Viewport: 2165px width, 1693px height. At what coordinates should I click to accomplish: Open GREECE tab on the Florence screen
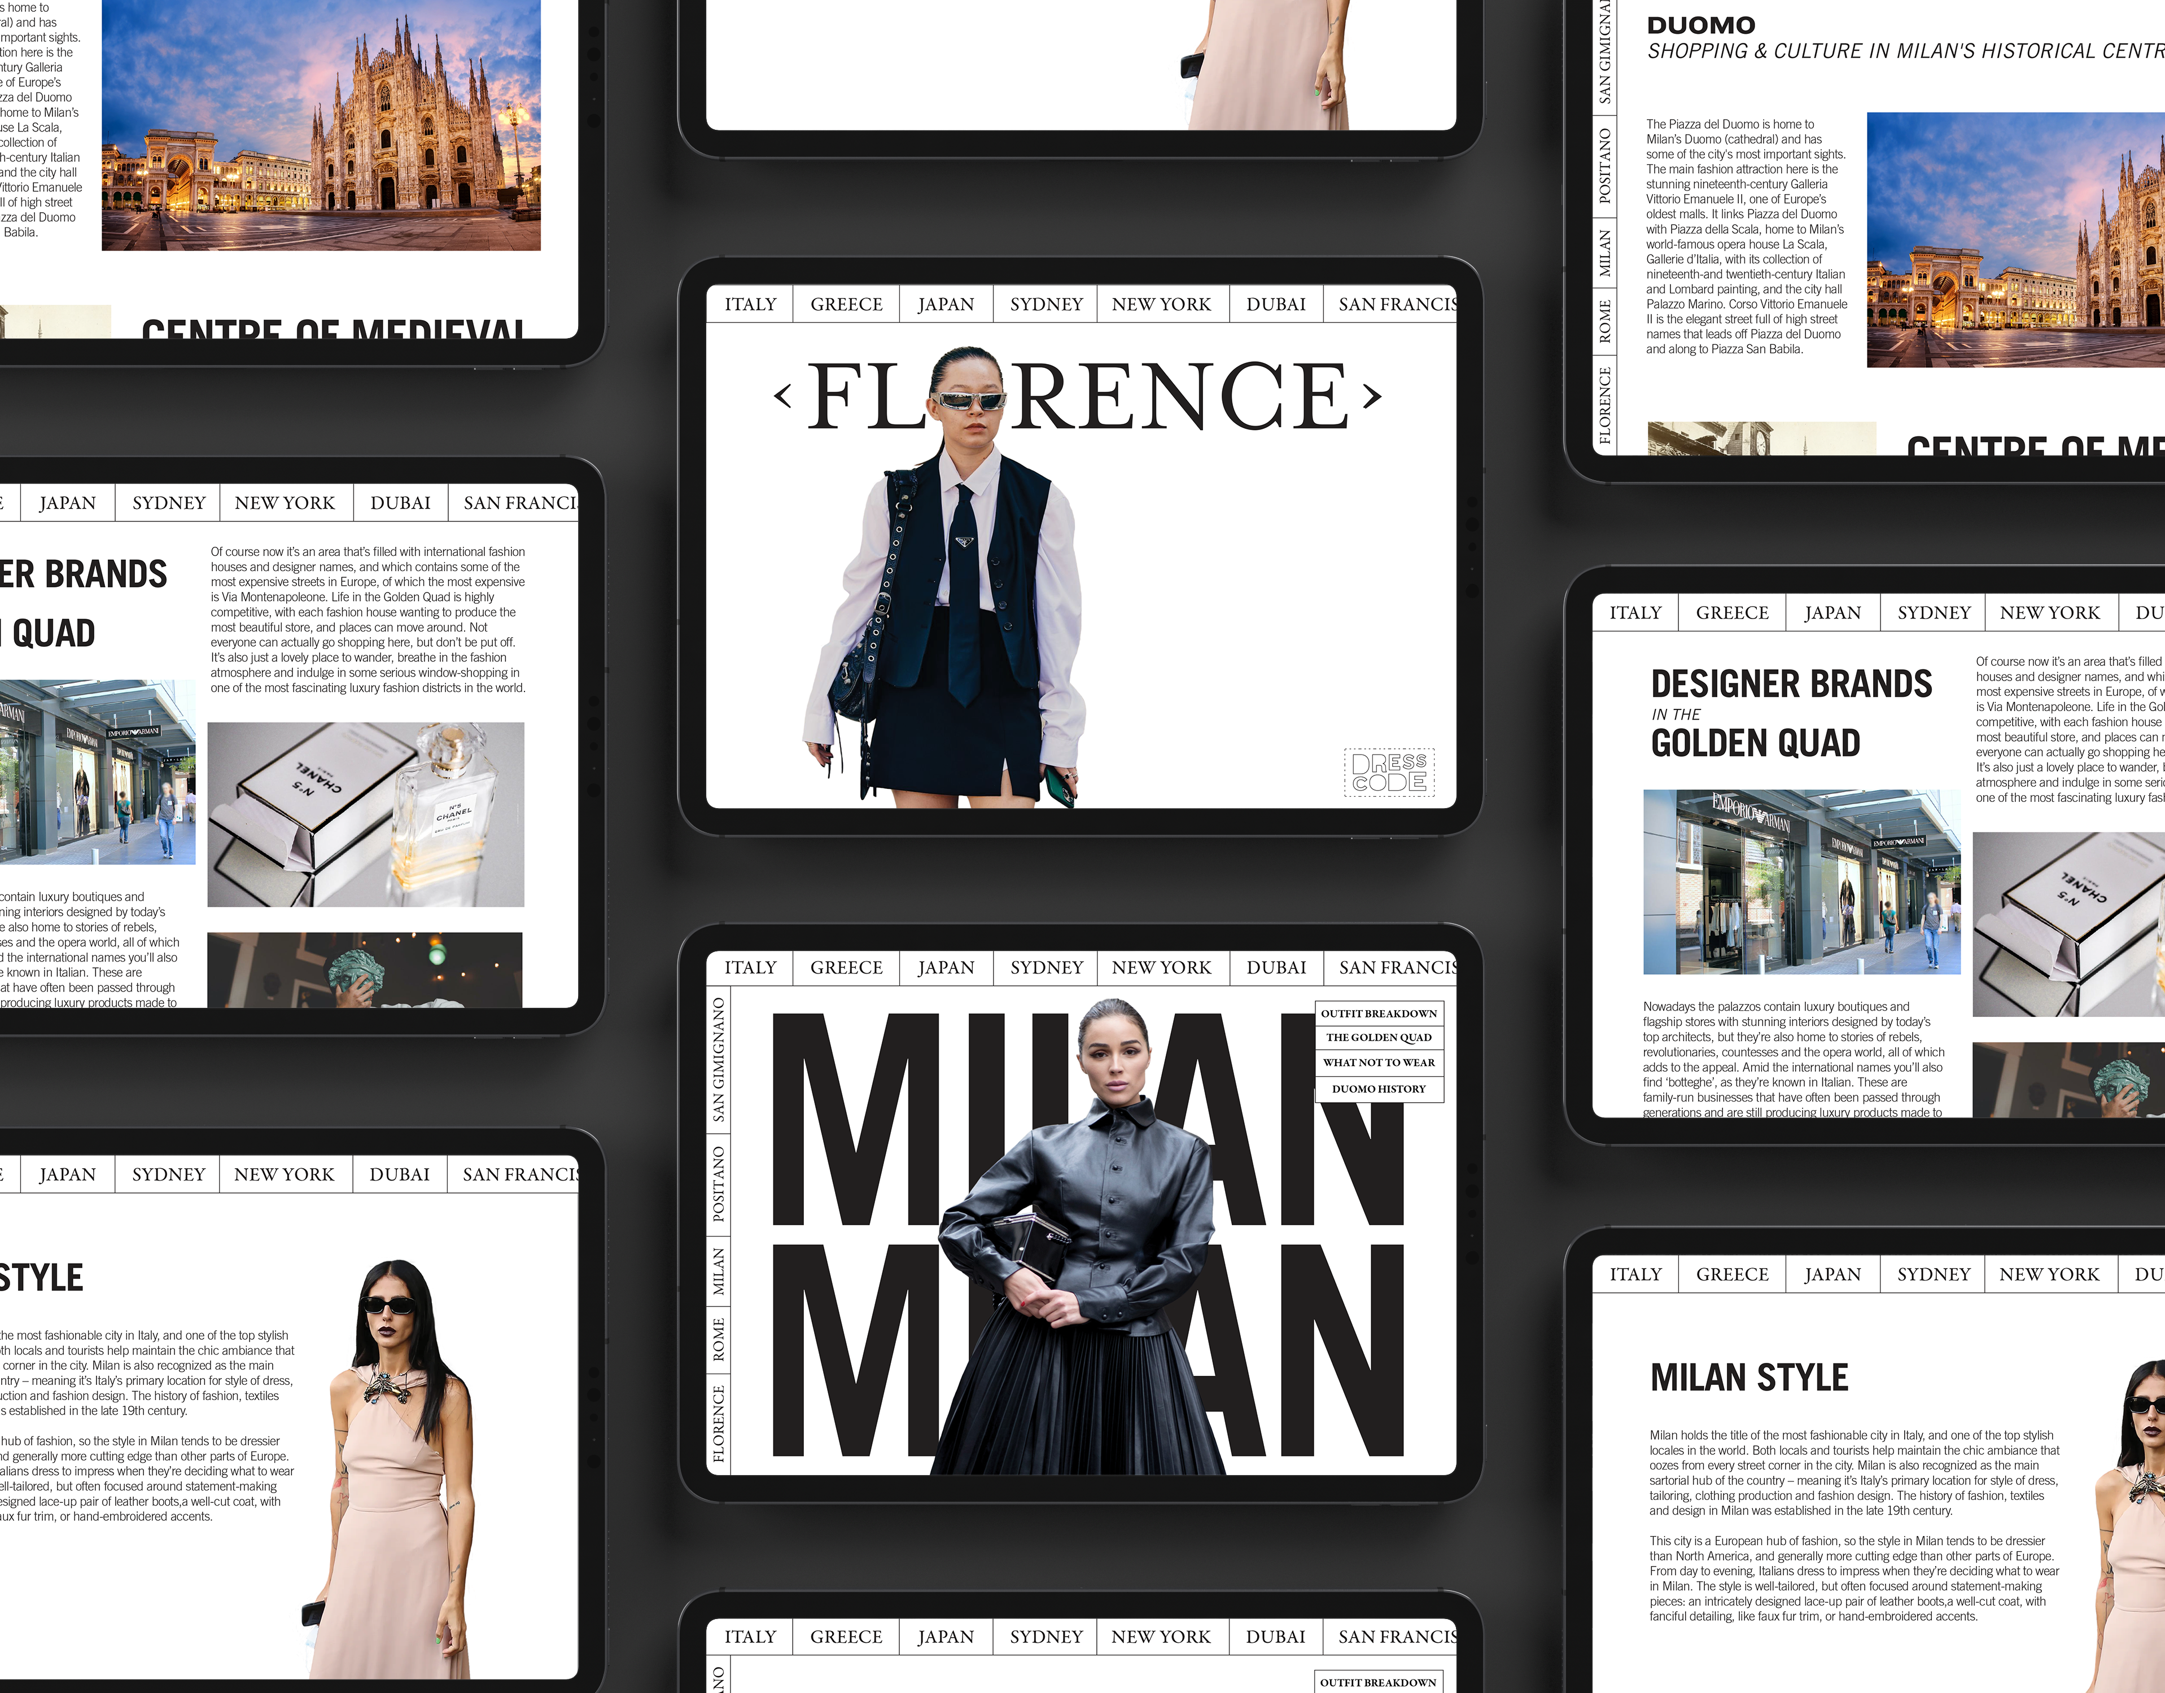(x=846, y=304)
